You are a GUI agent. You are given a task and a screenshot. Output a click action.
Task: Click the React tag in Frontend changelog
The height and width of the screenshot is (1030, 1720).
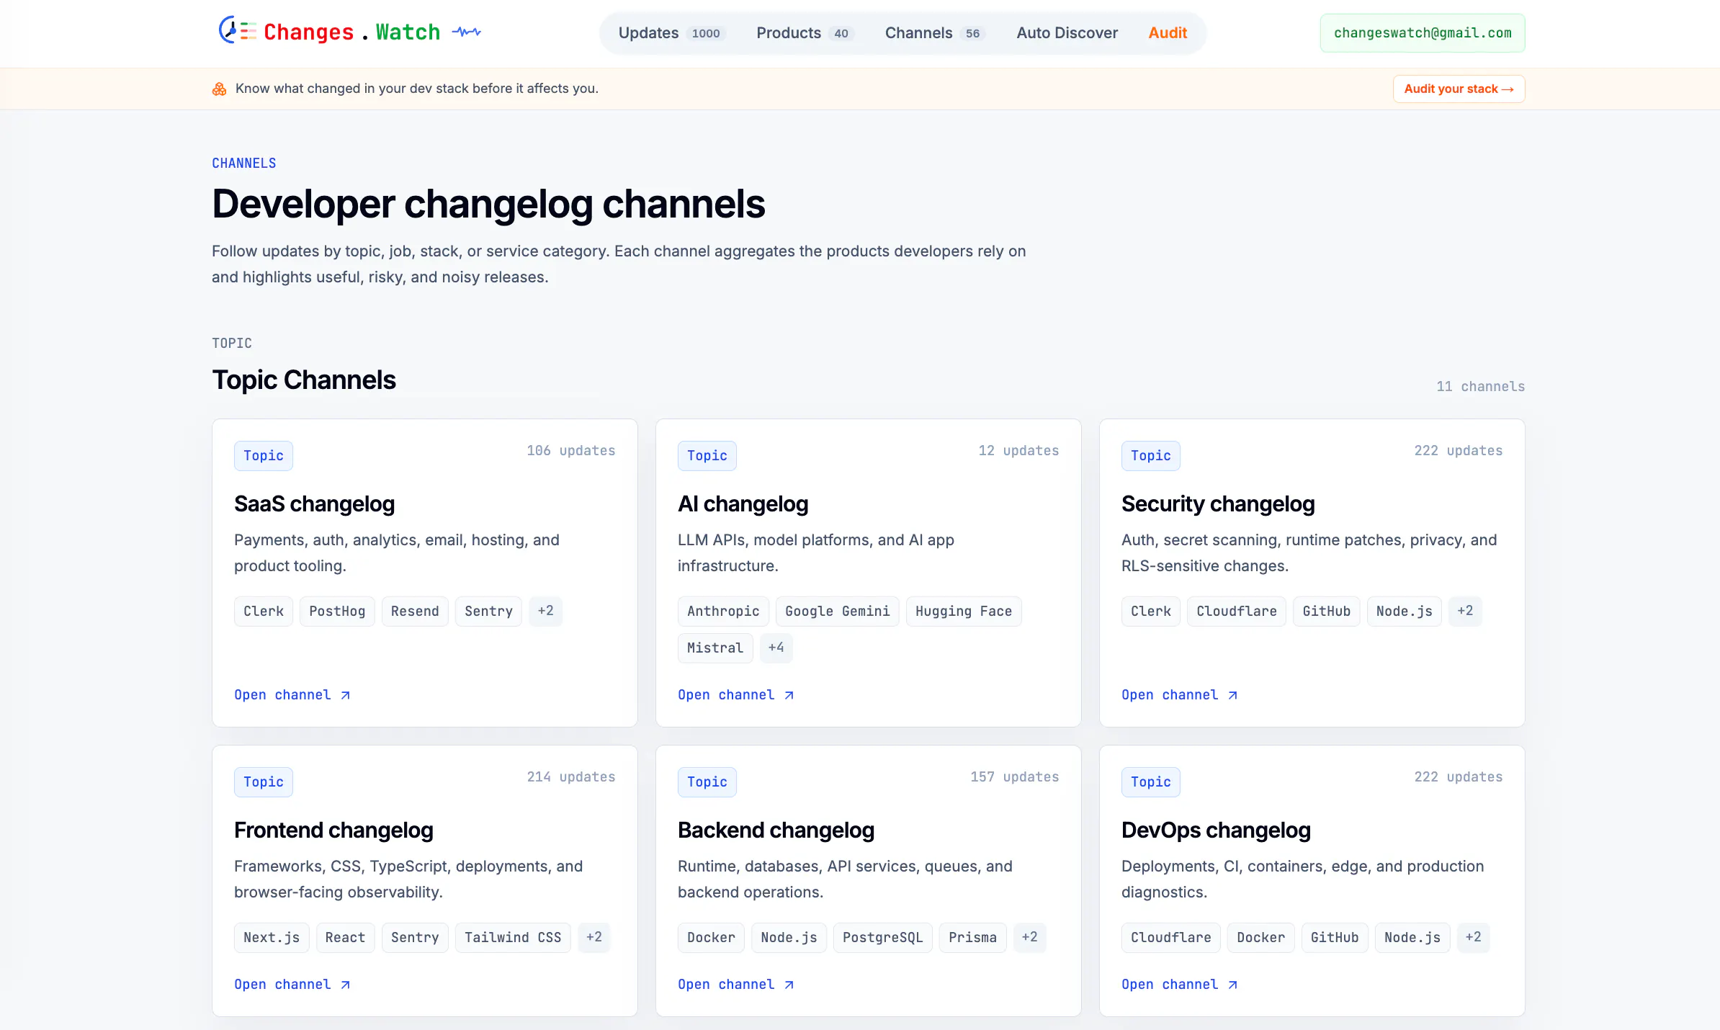click(x=345, y=938)
